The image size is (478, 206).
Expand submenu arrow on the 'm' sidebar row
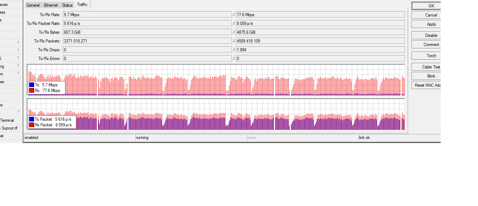[x=19, y=74]
